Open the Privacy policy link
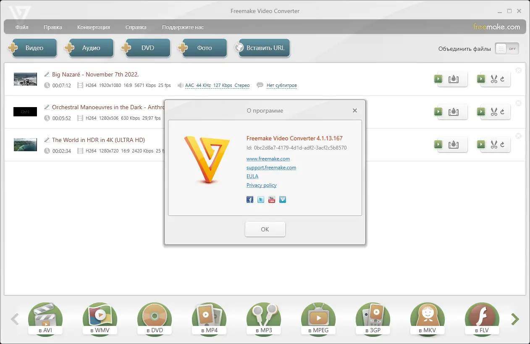Viewport: 530px width, 344px height. point(261,185)
